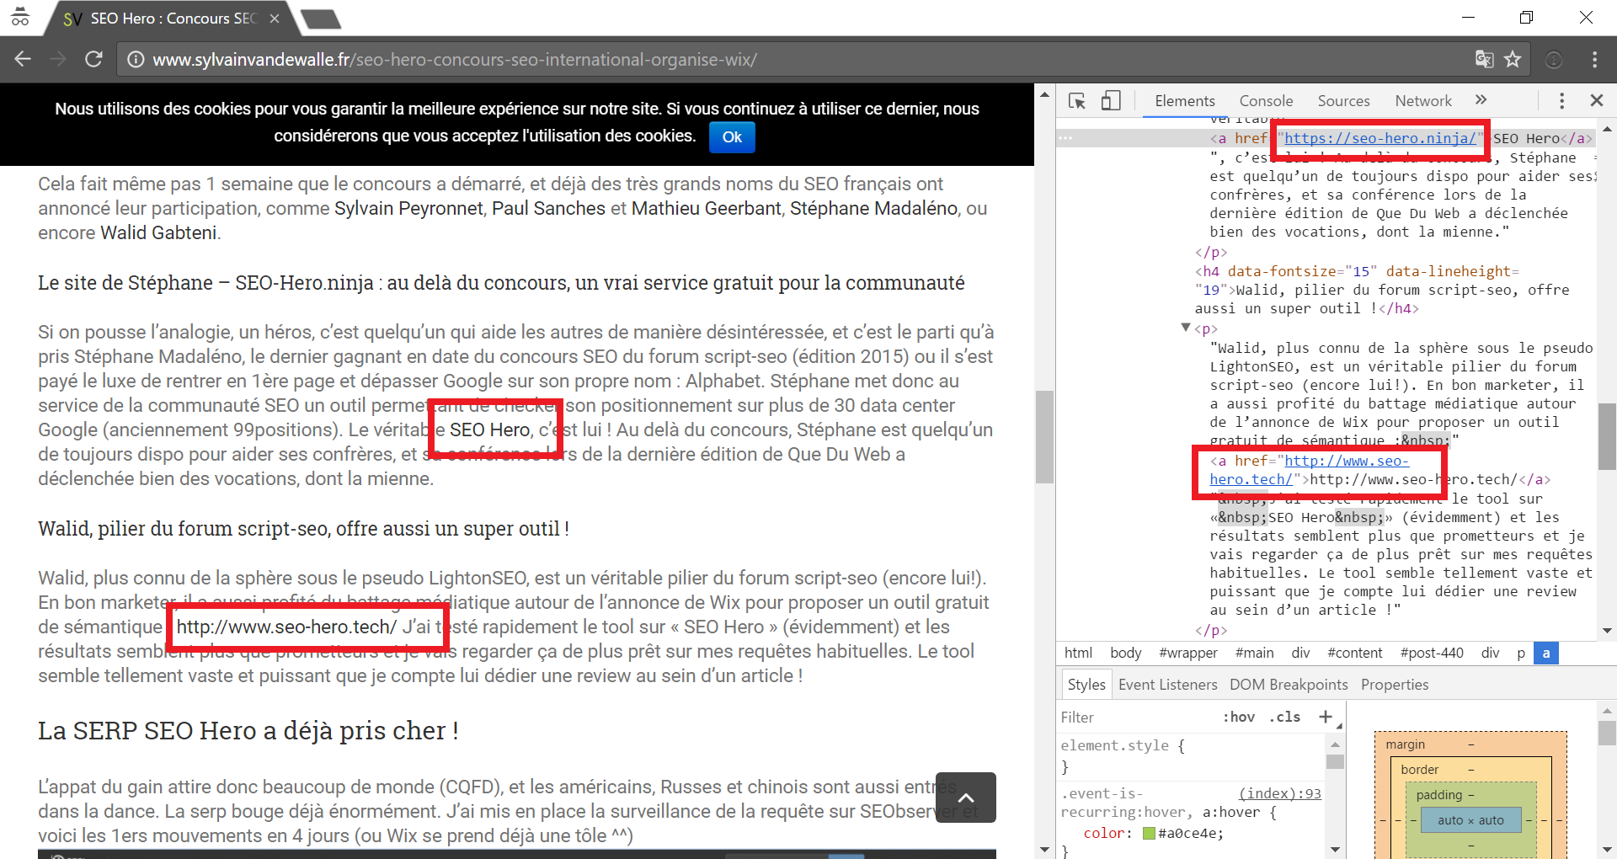Viewport: 1617px width, 859px height.
Task: Select body in the breadcrumb trail
Action: 1125,653
